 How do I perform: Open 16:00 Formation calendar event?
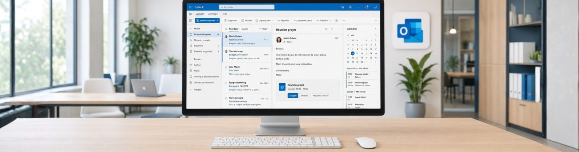tap(362, 106)
